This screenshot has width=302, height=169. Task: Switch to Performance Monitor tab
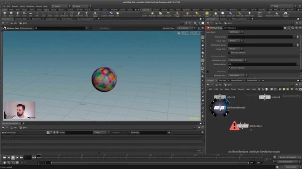click(x=239, y=19)
